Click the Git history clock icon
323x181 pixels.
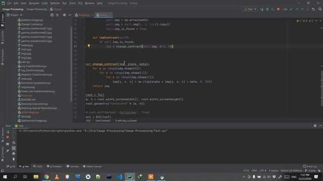tap(308, 9)
